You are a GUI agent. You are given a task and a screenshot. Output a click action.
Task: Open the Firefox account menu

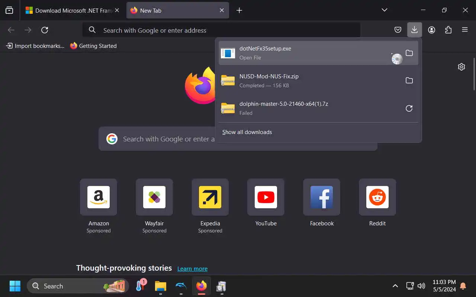point(431,30)
